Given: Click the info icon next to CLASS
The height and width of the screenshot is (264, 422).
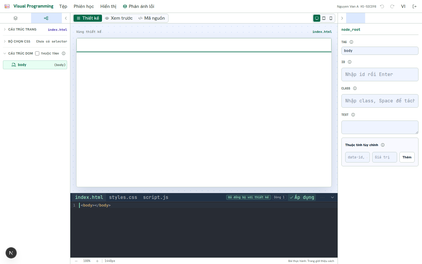Looking at the screenshot, I should point(355,88).
